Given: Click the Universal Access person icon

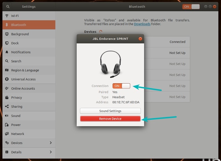Looking at the screenshot, I should 7,79.
